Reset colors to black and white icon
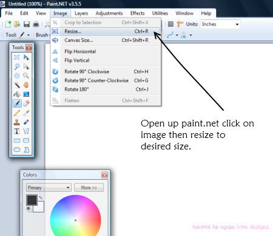The image size is (273, 236). (x=29, y=209)
